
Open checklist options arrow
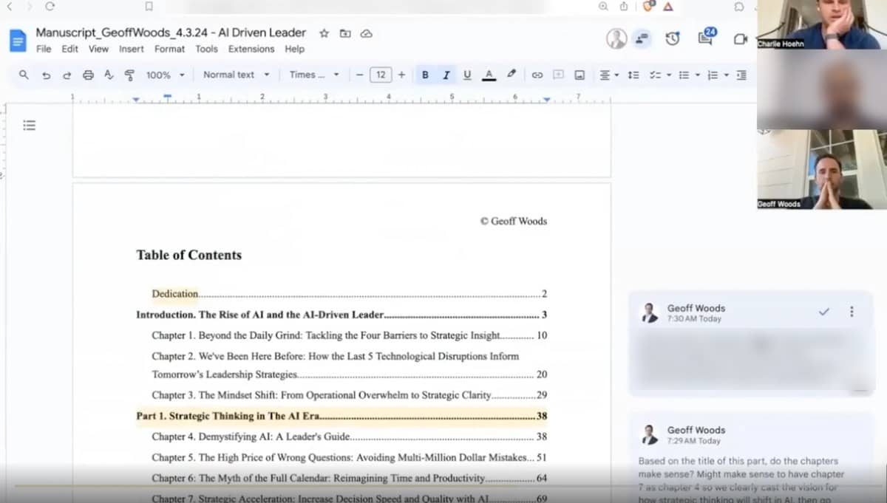pos(668,75)
